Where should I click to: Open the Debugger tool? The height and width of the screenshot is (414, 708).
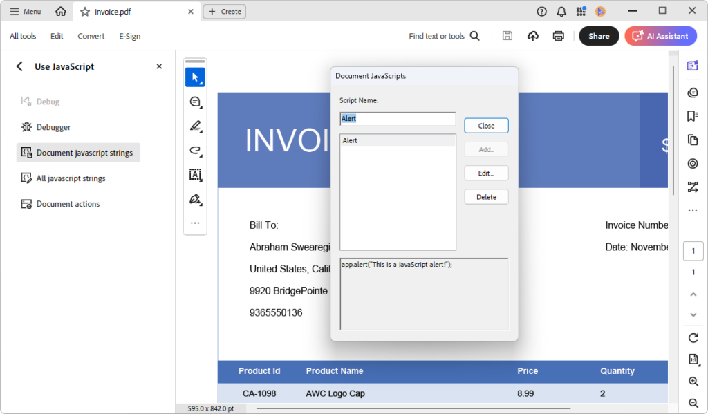tap(46, 127)
